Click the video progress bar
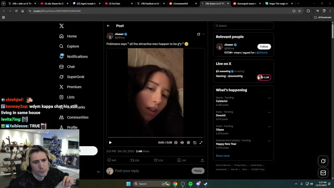This screenshot has height=188, width=334. pos(156,137)
